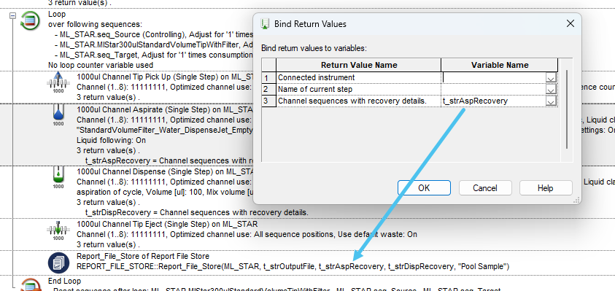
Task: Open dropdown for Channel sequences recovery variable
Action: [x=551, y=101]
